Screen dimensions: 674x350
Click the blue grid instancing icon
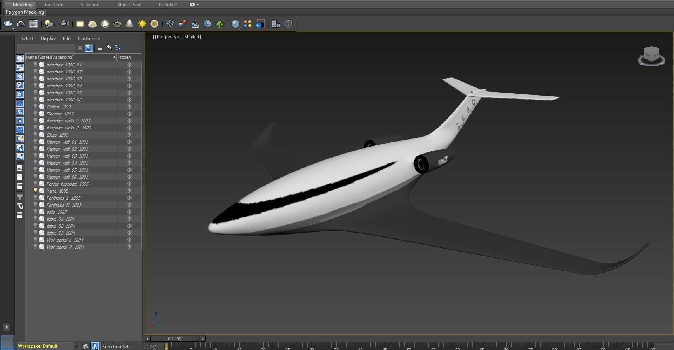[x=170, y=24]
